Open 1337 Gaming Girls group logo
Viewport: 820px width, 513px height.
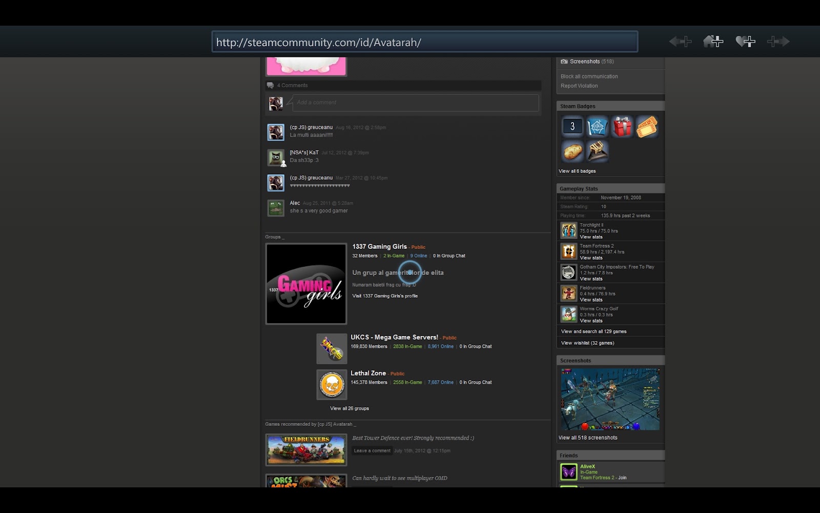306,284
